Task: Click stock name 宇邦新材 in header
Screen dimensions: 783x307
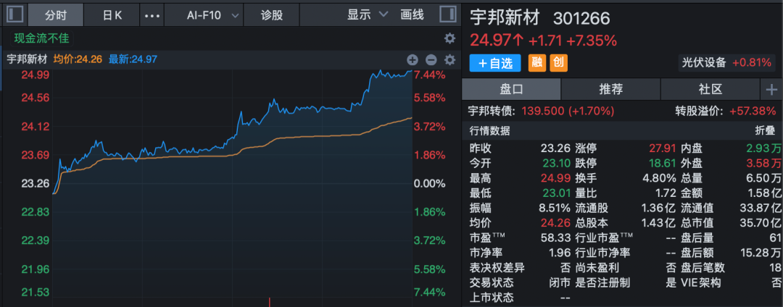Action: 505,18
